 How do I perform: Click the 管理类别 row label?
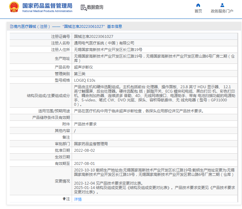pos(62,74)
